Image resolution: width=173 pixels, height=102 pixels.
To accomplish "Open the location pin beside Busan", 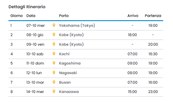I will [54, 82].
